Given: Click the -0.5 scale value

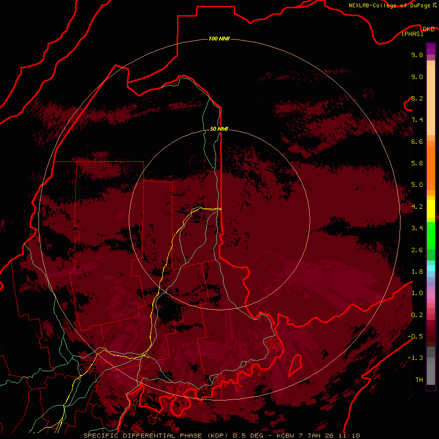Looking at the screenshot, I should [x=415, y=337].
